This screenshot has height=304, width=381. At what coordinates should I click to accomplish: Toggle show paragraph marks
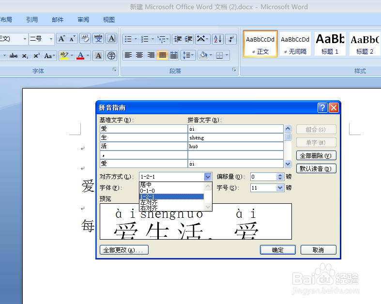coord(231,39)
